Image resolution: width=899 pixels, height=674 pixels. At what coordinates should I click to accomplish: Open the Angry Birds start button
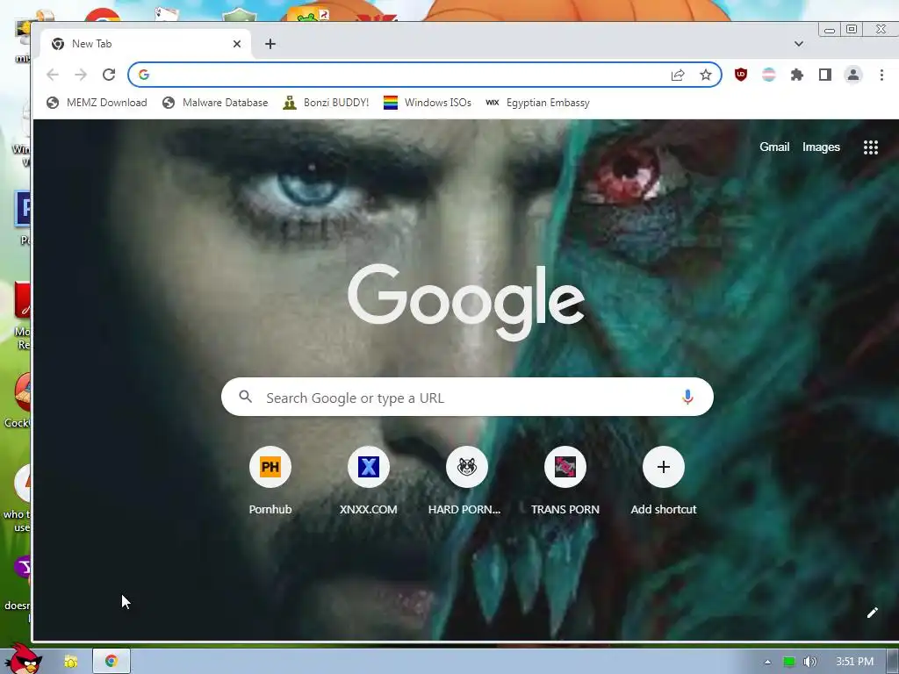(x=25, y=659)
